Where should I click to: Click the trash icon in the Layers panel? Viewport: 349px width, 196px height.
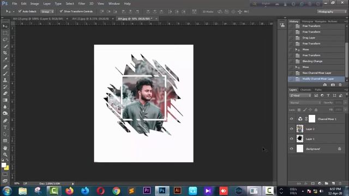pos(340,183)
